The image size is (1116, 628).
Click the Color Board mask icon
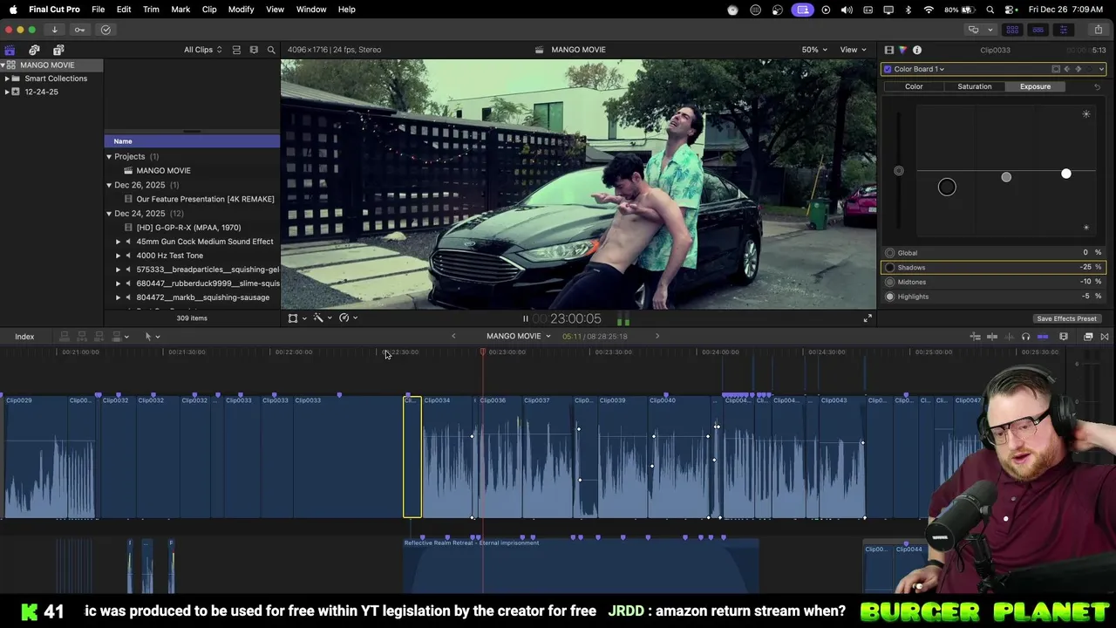click(1055, 69)
